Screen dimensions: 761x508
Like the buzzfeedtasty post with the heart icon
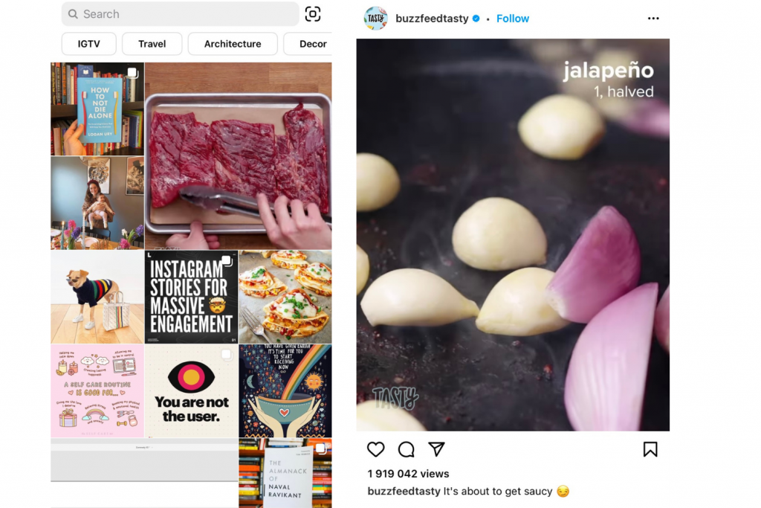point(375,449)
